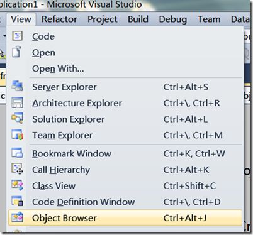253x235 pixels.
Task: Show Solution Explorer from the menu
Action: [x=125, y=119]
